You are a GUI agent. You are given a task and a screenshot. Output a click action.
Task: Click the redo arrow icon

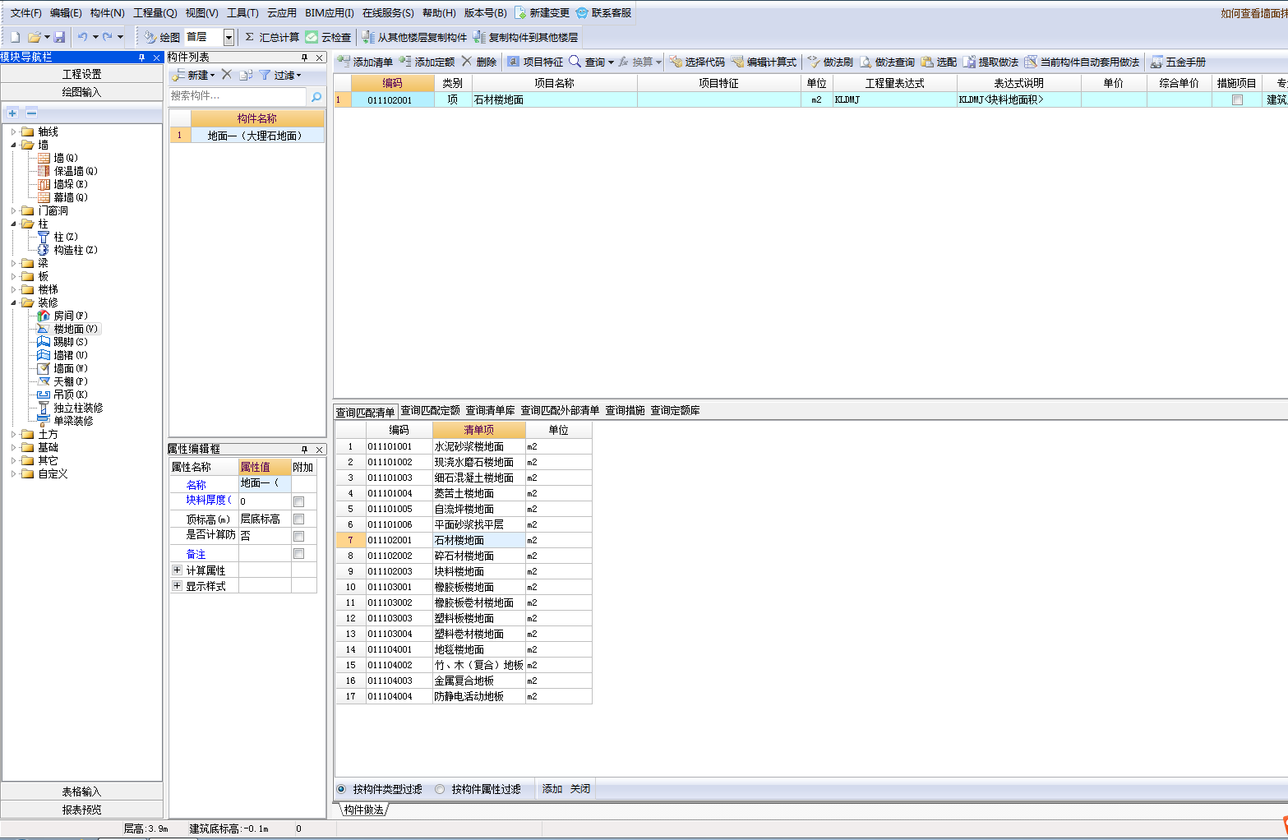click(107, 37)
